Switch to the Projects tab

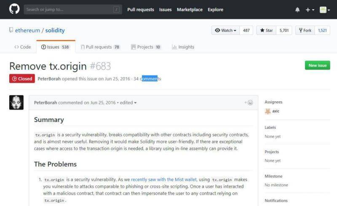146,47
